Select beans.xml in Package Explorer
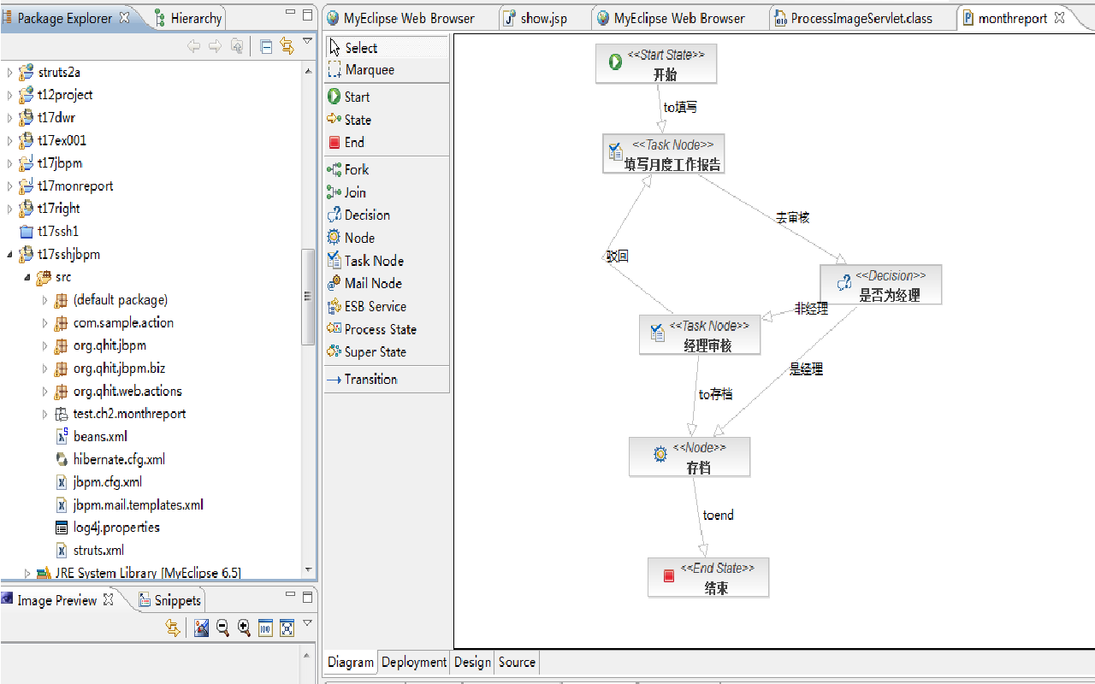The height and width of the screenshot is (684, 1095). [x=100, y=437]
